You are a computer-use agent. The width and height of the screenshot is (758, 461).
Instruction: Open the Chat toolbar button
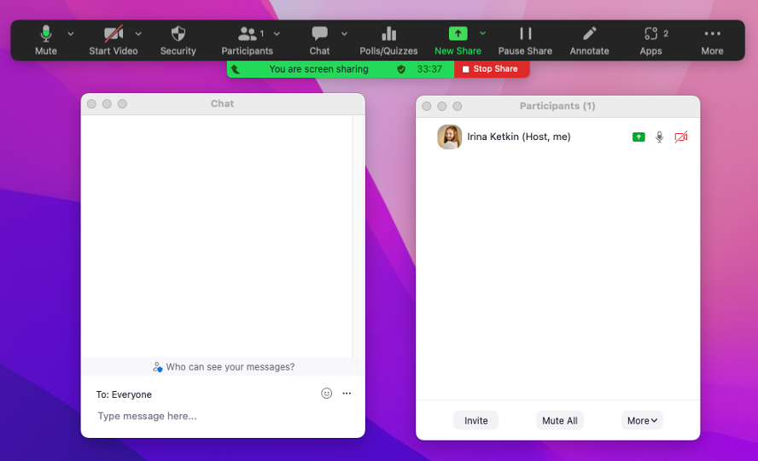319,40
